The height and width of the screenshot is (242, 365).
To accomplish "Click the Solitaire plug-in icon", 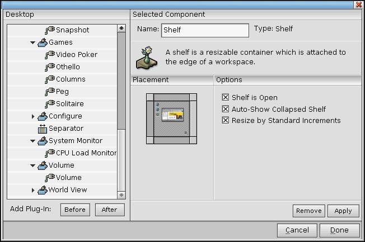I will [50, 104].
